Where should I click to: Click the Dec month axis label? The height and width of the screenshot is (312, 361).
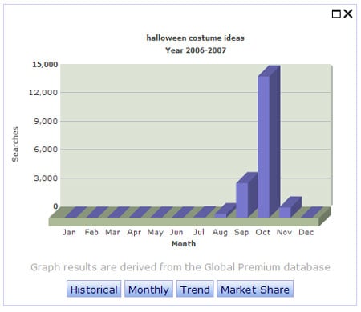coord(306,232)
